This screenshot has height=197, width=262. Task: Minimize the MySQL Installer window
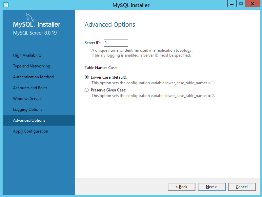point(232,4)
